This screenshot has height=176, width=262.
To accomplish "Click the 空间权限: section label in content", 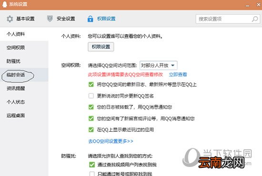I will [x=71, y=65].
